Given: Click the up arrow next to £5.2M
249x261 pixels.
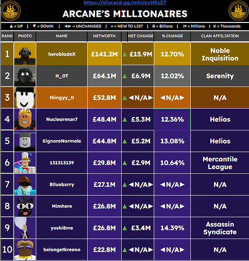Looking at the screenshot, I should (125, 141).
